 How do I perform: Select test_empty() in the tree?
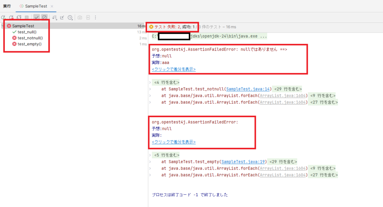click(x=30, y=44)
